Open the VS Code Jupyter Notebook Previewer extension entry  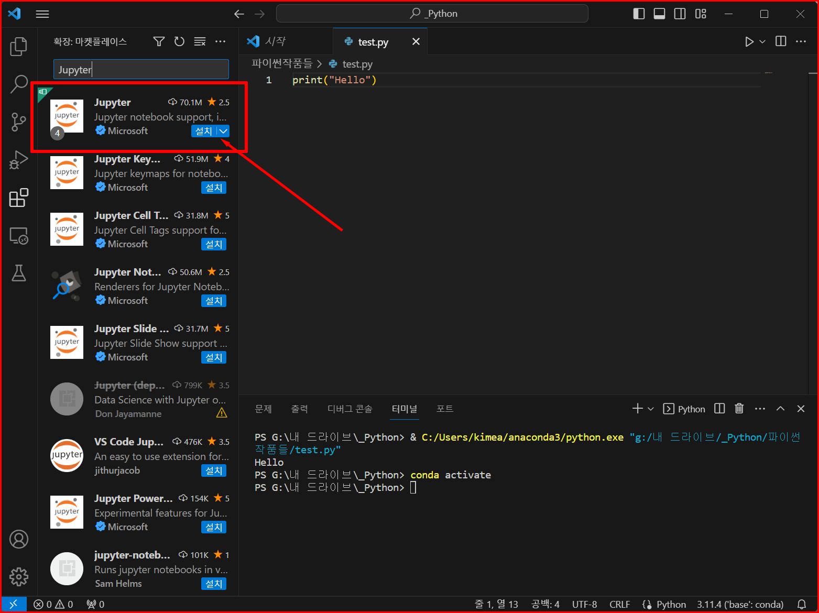pyautogui.click(x=139, y=456)
